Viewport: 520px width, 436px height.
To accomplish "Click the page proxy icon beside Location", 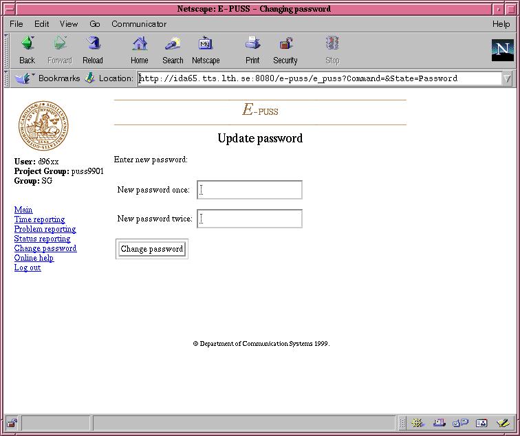I will (89, 78).
